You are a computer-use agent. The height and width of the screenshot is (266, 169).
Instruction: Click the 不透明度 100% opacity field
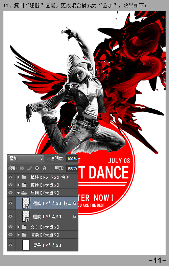72,159
